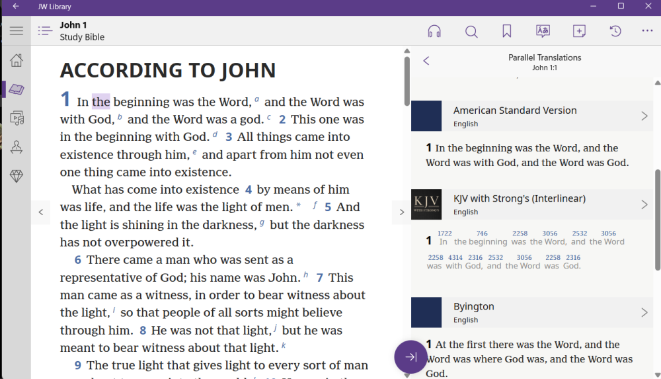The height and width of the screenshot is (379, 661).
Task: Click parallel translations pane scrollbar thumb
Action: pos(658,220)
